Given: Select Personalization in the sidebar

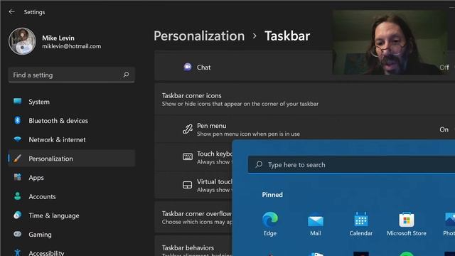Looking at the screenshot, I should (x=71, y=159).
